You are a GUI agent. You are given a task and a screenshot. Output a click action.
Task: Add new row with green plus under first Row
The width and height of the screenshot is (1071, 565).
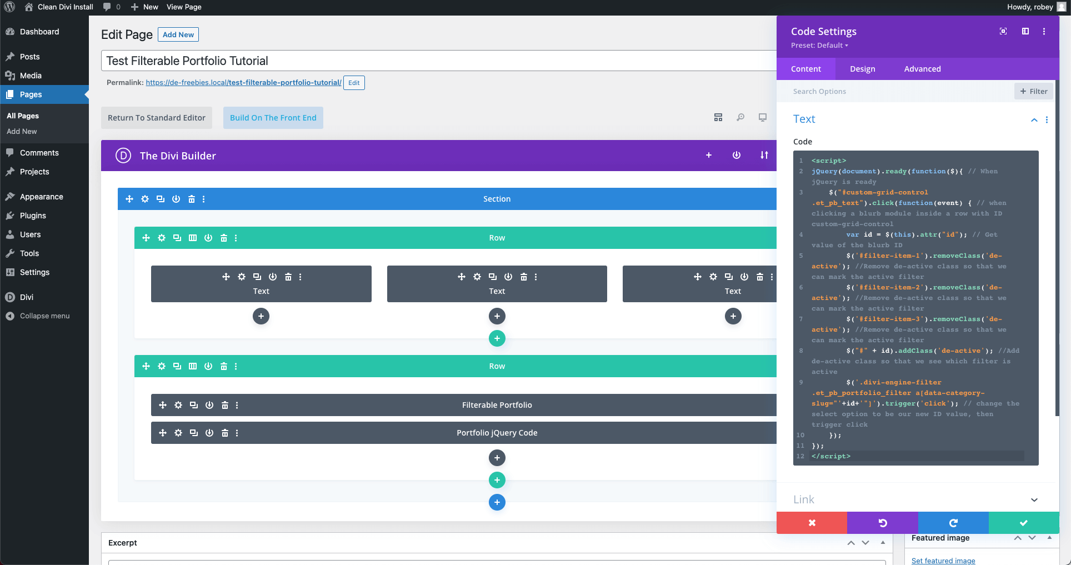(497, 338)
